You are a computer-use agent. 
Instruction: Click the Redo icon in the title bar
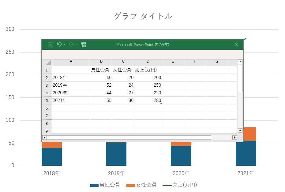pyautogui.click(x=71, y=45)
